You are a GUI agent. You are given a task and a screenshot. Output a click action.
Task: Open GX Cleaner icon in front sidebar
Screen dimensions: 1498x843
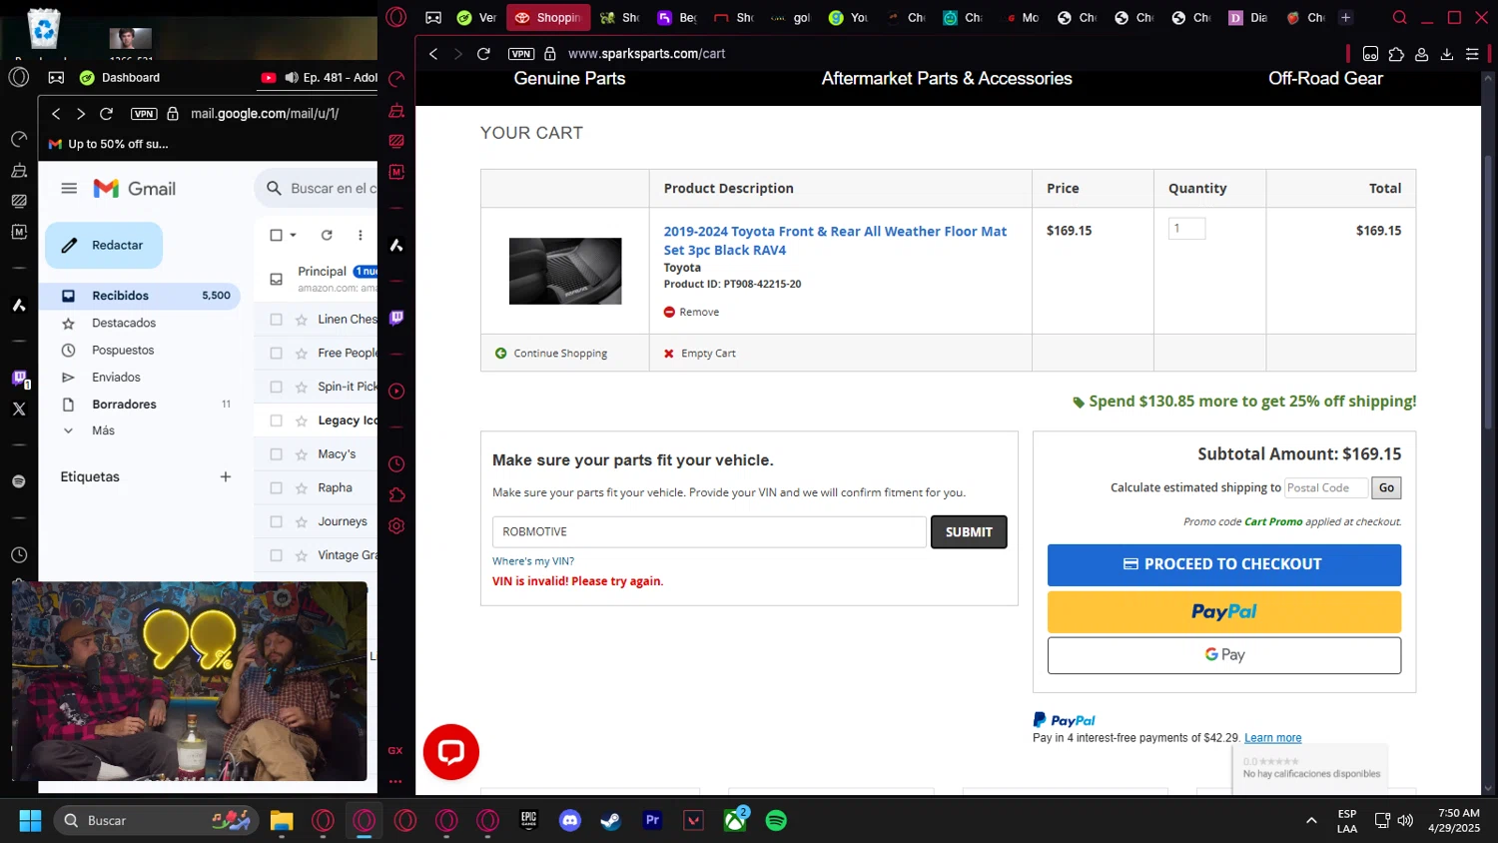click(396, 110)
